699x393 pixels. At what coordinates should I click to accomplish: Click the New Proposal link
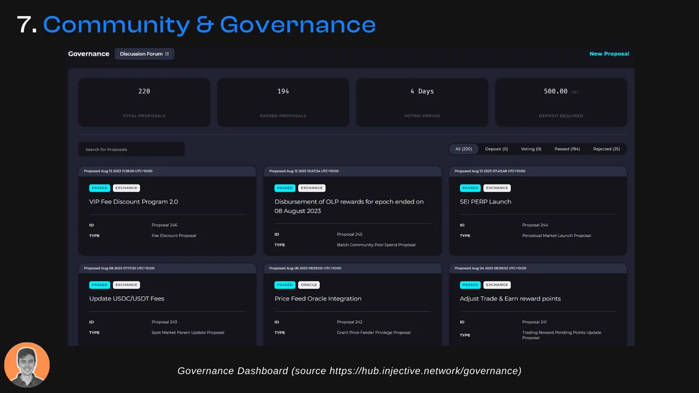[609, 54]
